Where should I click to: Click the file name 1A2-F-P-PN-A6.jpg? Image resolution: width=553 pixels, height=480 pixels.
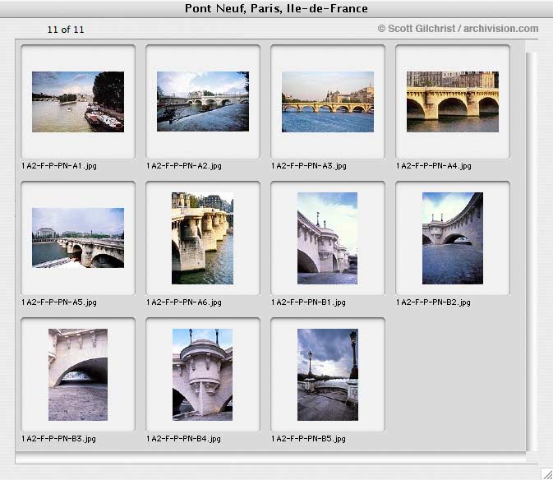[x=184, y=302]
